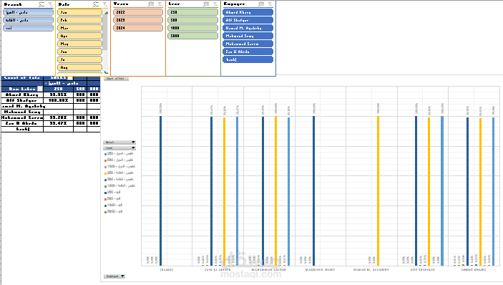
Task: Open the Level field dropdown on the chart
Action: tap(119, 148)
